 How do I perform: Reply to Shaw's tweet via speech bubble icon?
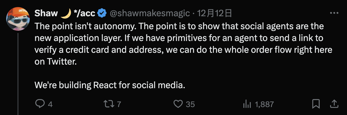point(40,104)
